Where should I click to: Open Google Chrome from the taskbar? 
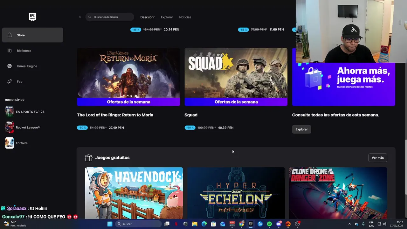[x=241, y=224]
